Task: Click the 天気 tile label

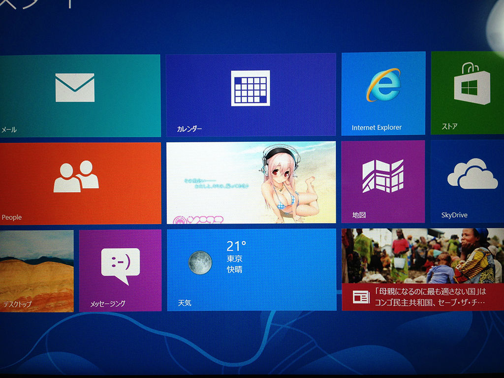Action: (185, 303)
